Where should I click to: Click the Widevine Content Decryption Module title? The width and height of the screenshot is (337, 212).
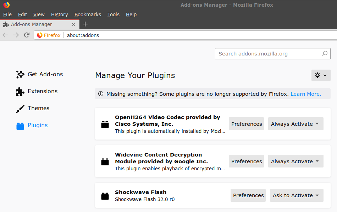click(x=161, y=158)
